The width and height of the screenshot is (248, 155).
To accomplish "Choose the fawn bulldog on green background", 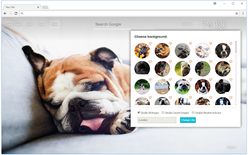I will (x=183, y=69).
